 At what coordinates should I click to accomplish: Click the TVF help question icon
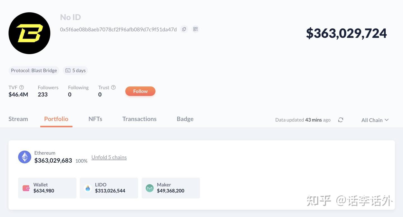pos(22,87)
